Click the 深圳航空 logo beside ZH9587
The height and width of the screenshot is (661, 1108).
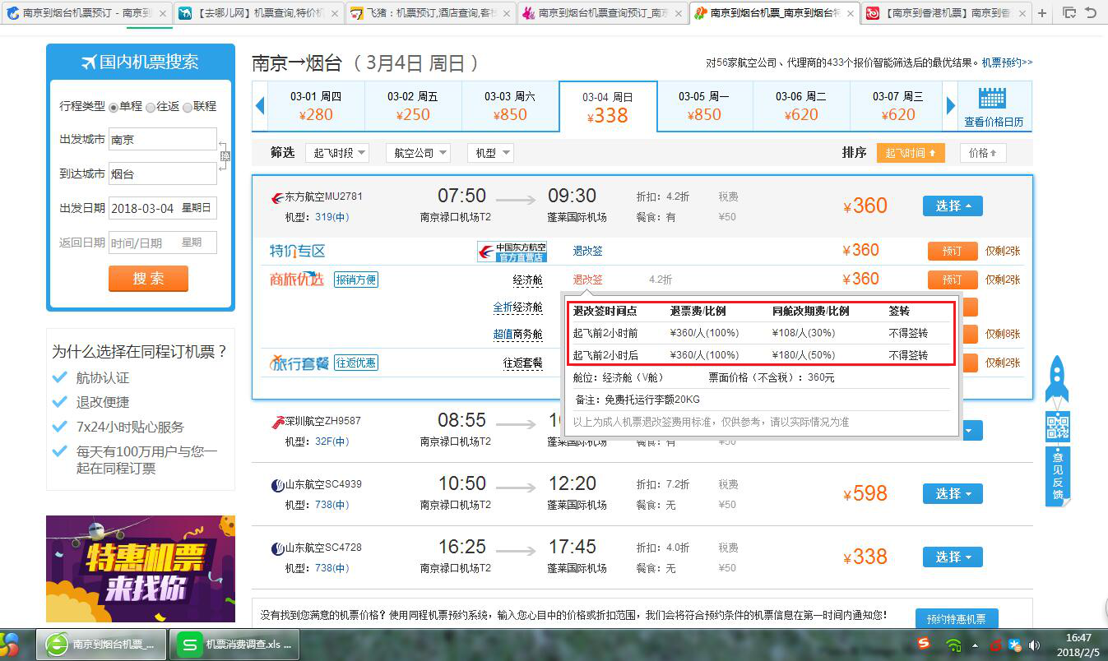pos(280,419)
